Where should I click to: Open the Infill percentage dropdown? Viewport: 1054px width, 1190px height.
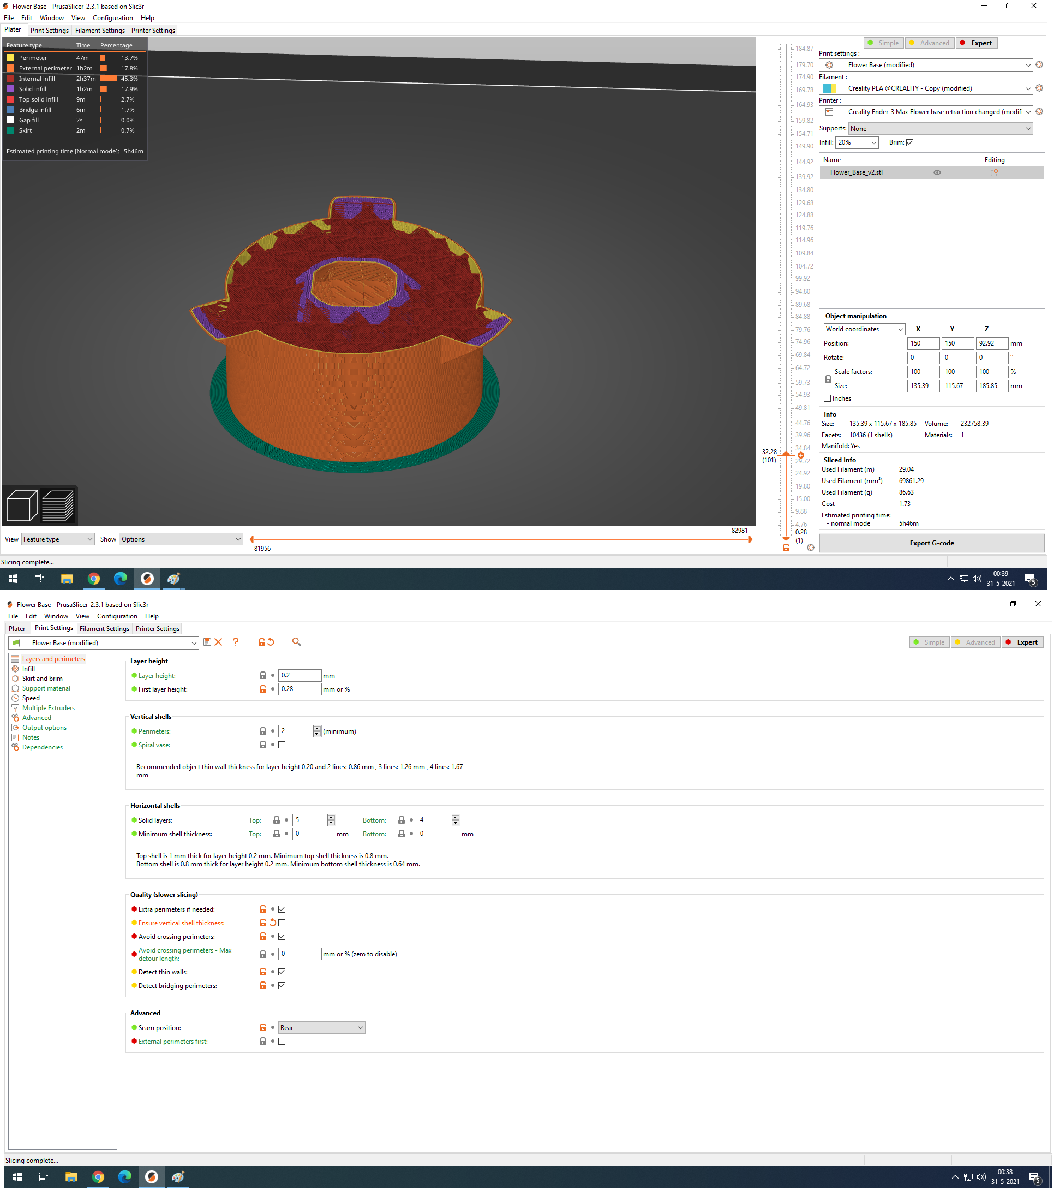click(857, 142)
